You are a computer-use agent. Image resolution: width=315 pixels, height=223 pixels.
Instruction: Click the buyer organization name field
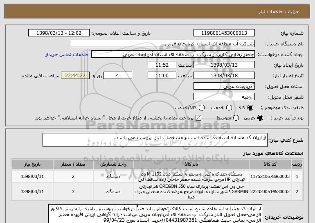(x=163, y=44)
